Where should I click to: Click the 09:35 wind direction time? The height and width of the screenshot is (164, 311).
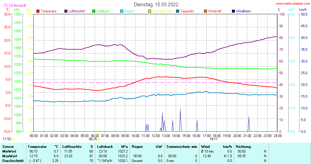(x=242, y=156)
